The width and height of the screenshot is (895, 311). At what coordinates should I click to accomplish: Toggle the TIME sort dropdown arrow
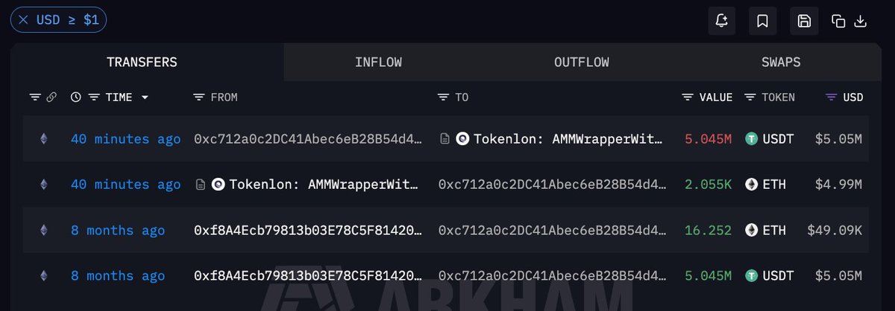[x=145, y=97]
